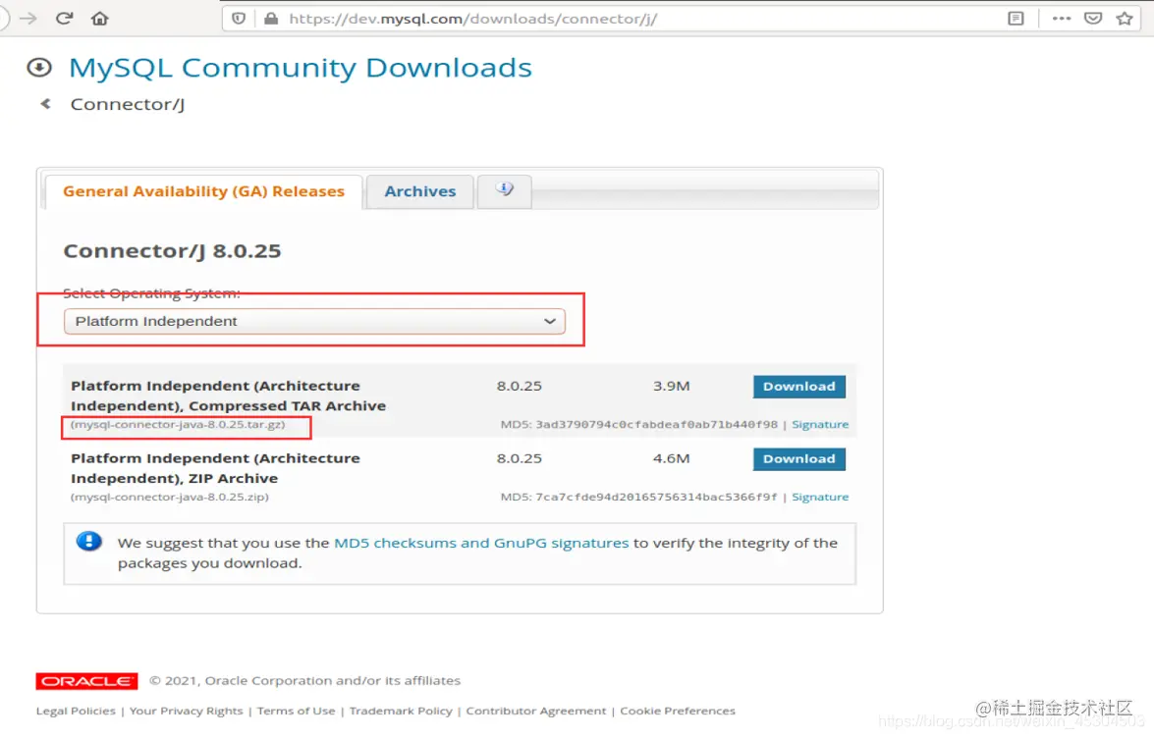View site security padlock info
The image size is (1154, 739).
coord(271,19)
